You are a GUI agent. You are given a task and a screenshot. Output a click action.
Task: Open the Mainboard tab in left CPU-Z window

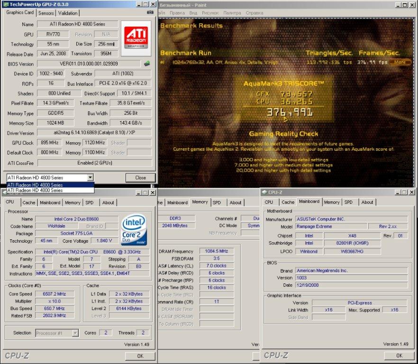[50, 202]
